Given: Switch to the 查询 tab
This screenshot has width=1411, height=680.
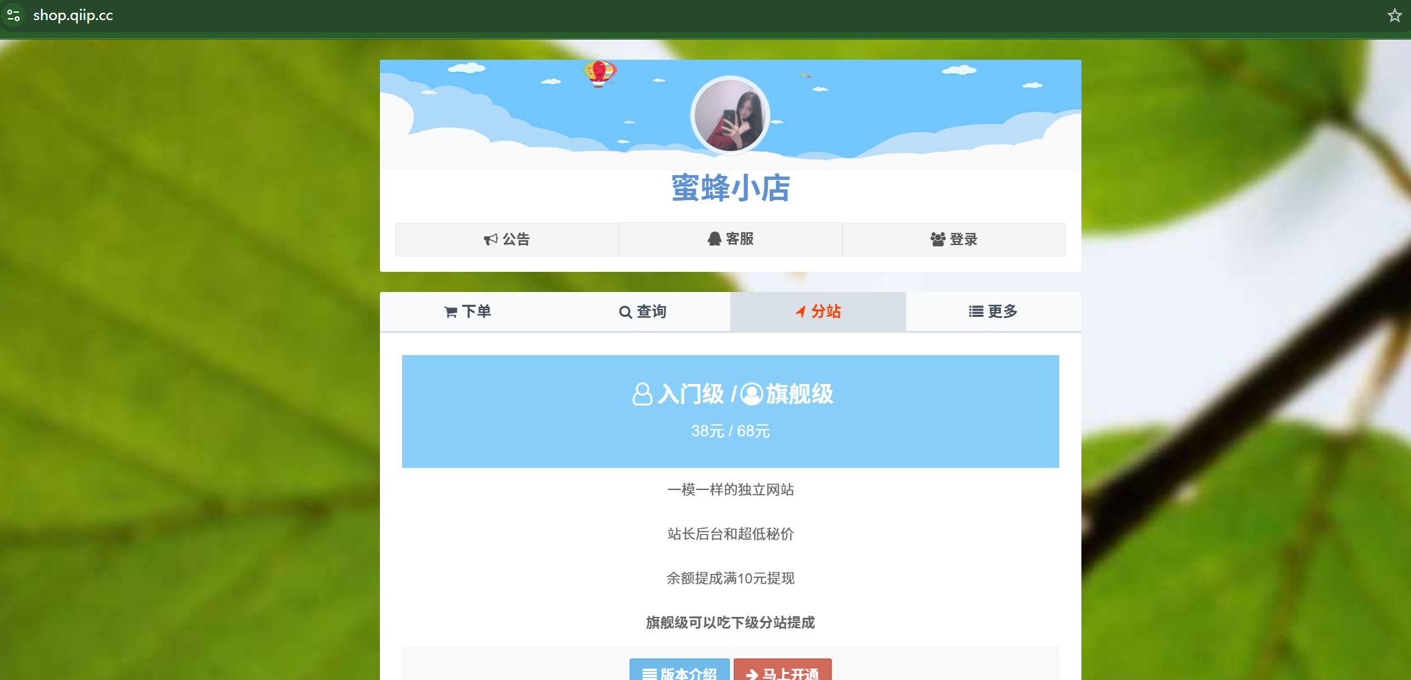Looking at the screenshot, I should click(642, 311).
